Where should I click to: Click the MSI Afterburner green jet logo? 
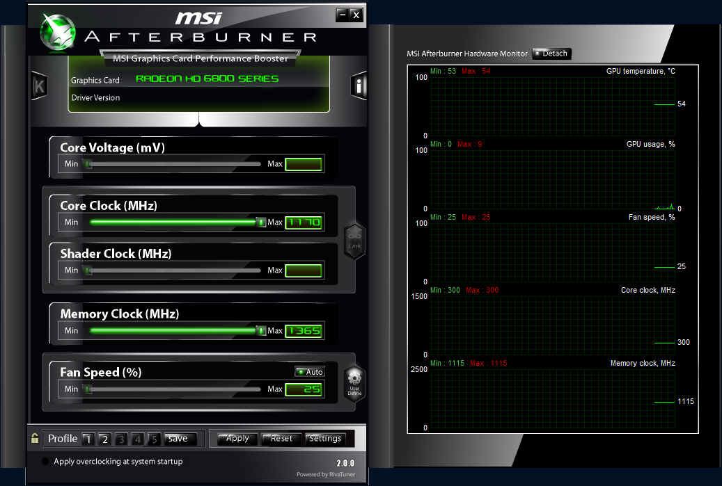pyautogui.click(x=58, y=32)
